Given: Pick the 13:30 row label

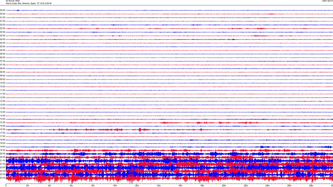Looking at the screenshot, I should click(x=2, y=108).
